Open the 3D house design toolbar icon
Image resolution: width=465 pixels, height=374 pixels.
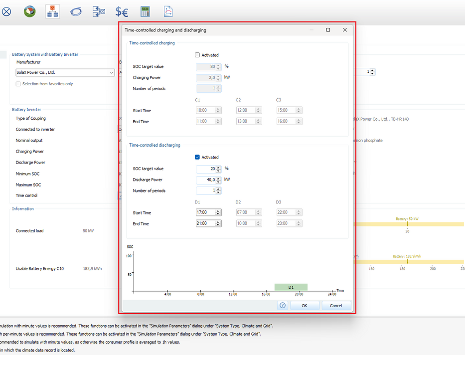30,11
